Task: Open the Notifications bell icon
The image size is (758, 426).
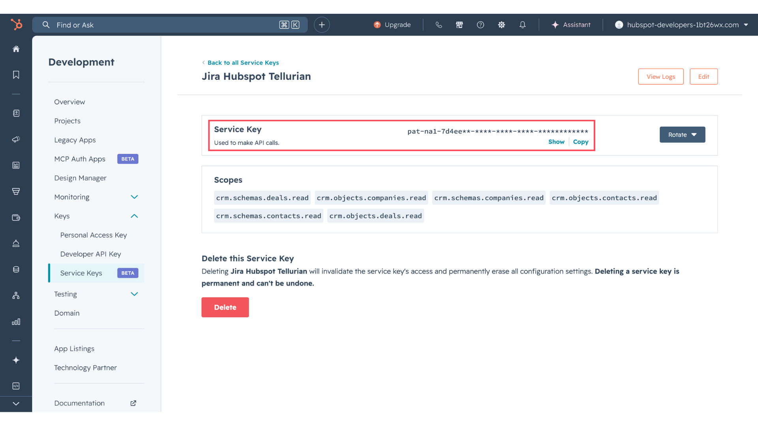Action: tap(522, 25)
